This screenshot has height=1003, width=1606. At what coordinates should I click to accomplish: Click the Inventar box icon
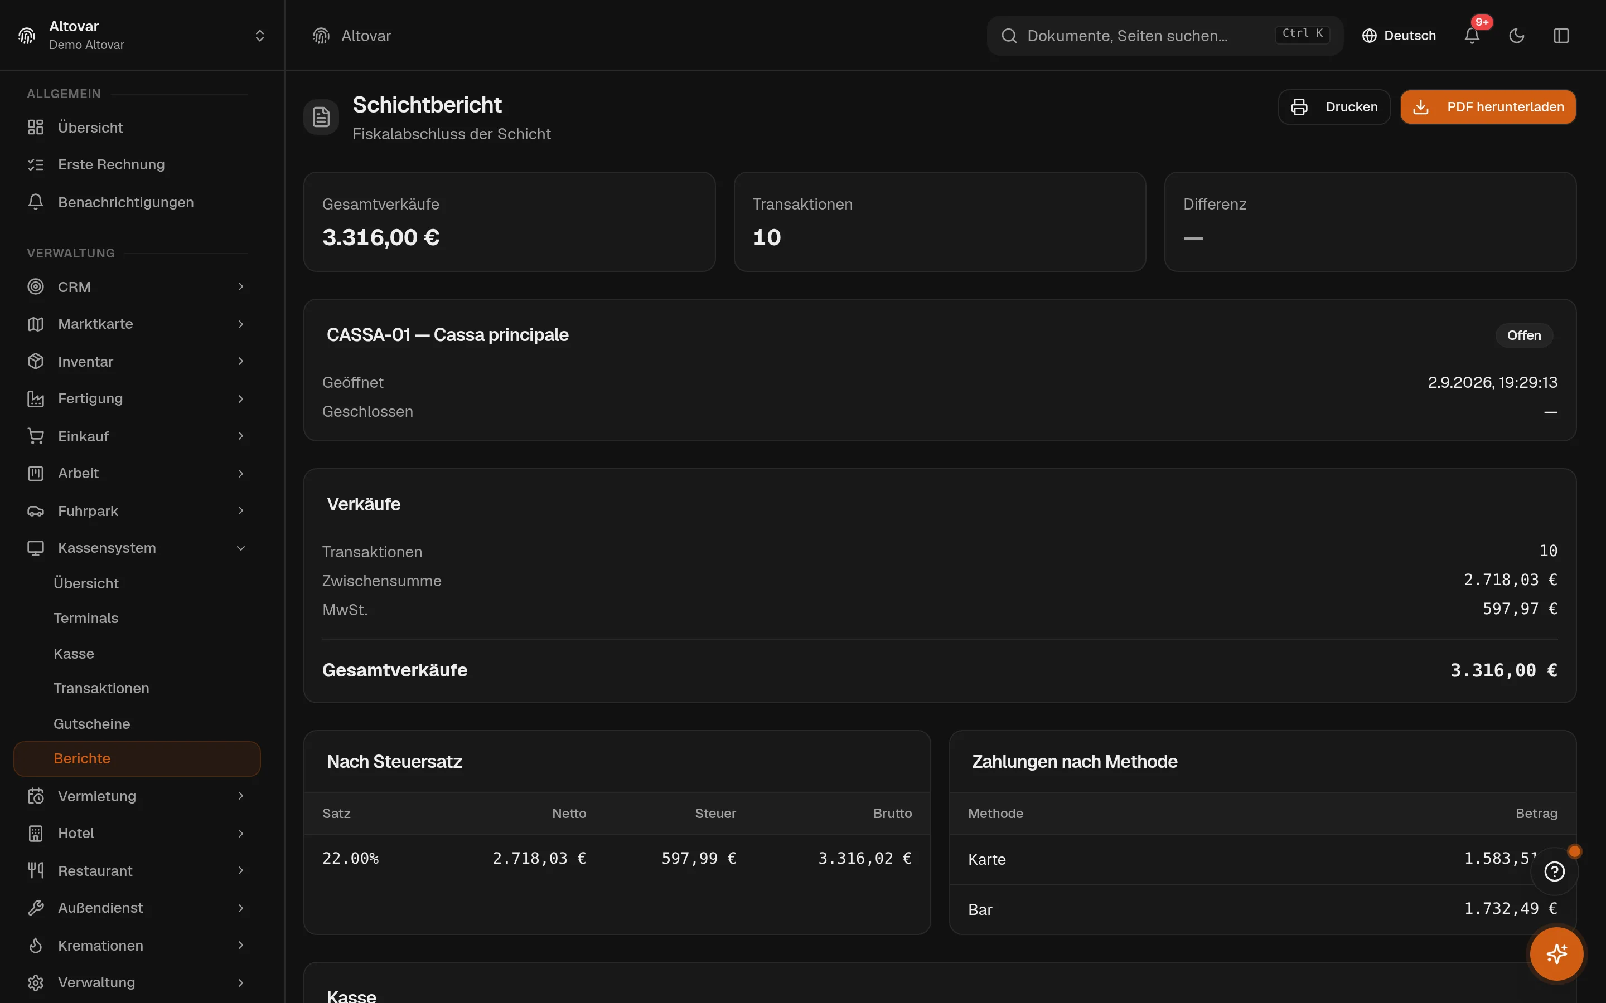(x=36, y=362)
